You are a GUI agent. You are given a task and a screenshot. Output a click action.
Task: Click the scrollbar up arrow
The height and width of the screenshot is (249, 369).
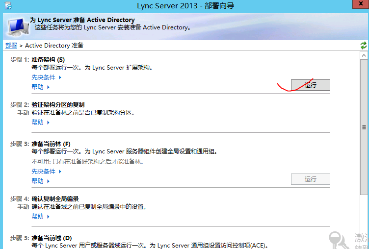[x=364, y=55]
